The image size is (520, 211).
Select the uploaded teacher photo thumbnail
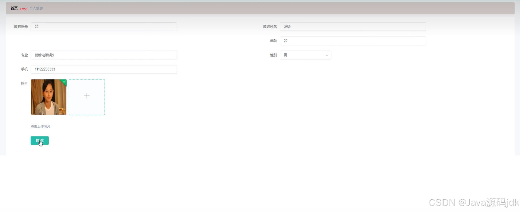click(x=49, y=97)
